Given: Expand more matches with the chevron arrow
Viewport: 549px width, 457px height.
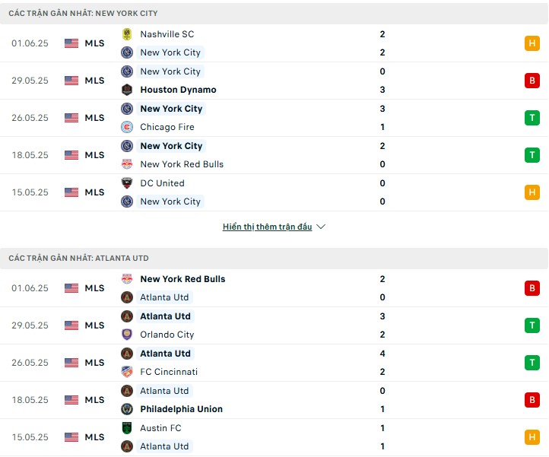Looking at the screenshot, I should 321,227.
